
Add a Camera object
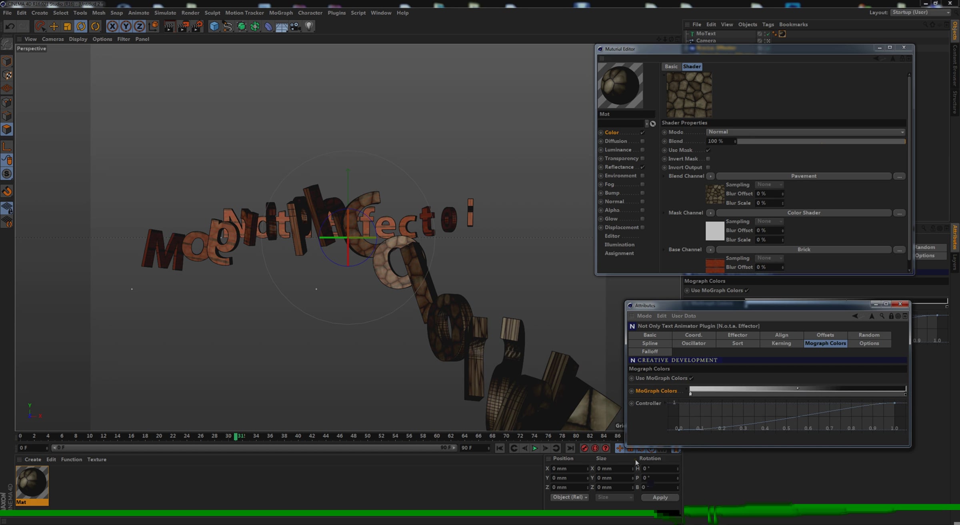click(295, 26)
